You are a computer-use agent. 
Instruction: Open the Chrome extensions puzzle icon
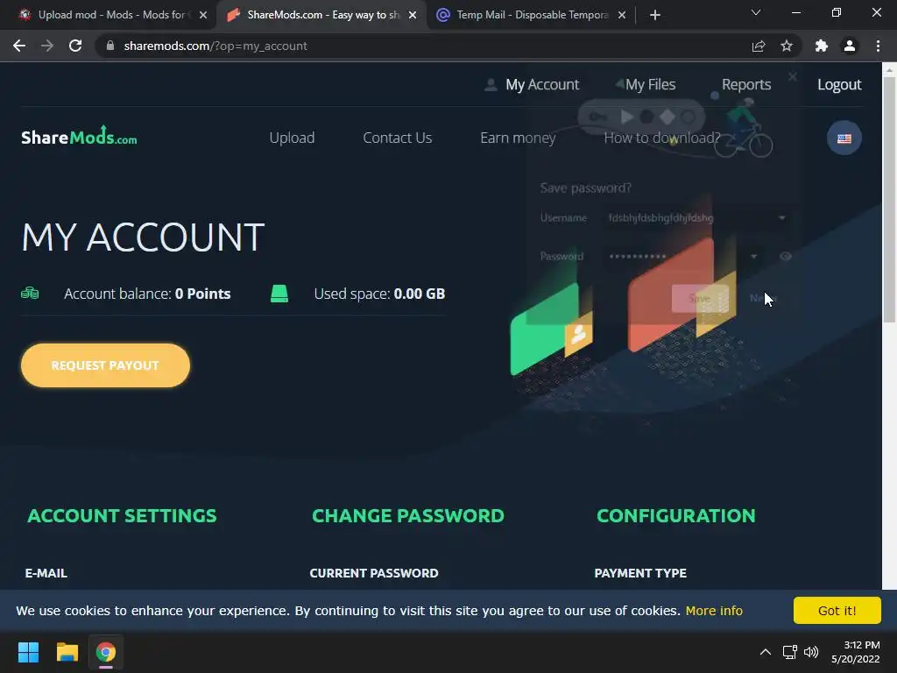click(x=822, y=46)
